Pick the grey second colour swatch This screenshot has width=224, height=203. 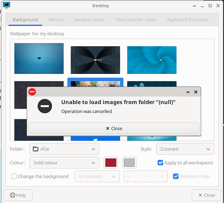point(129,163)
